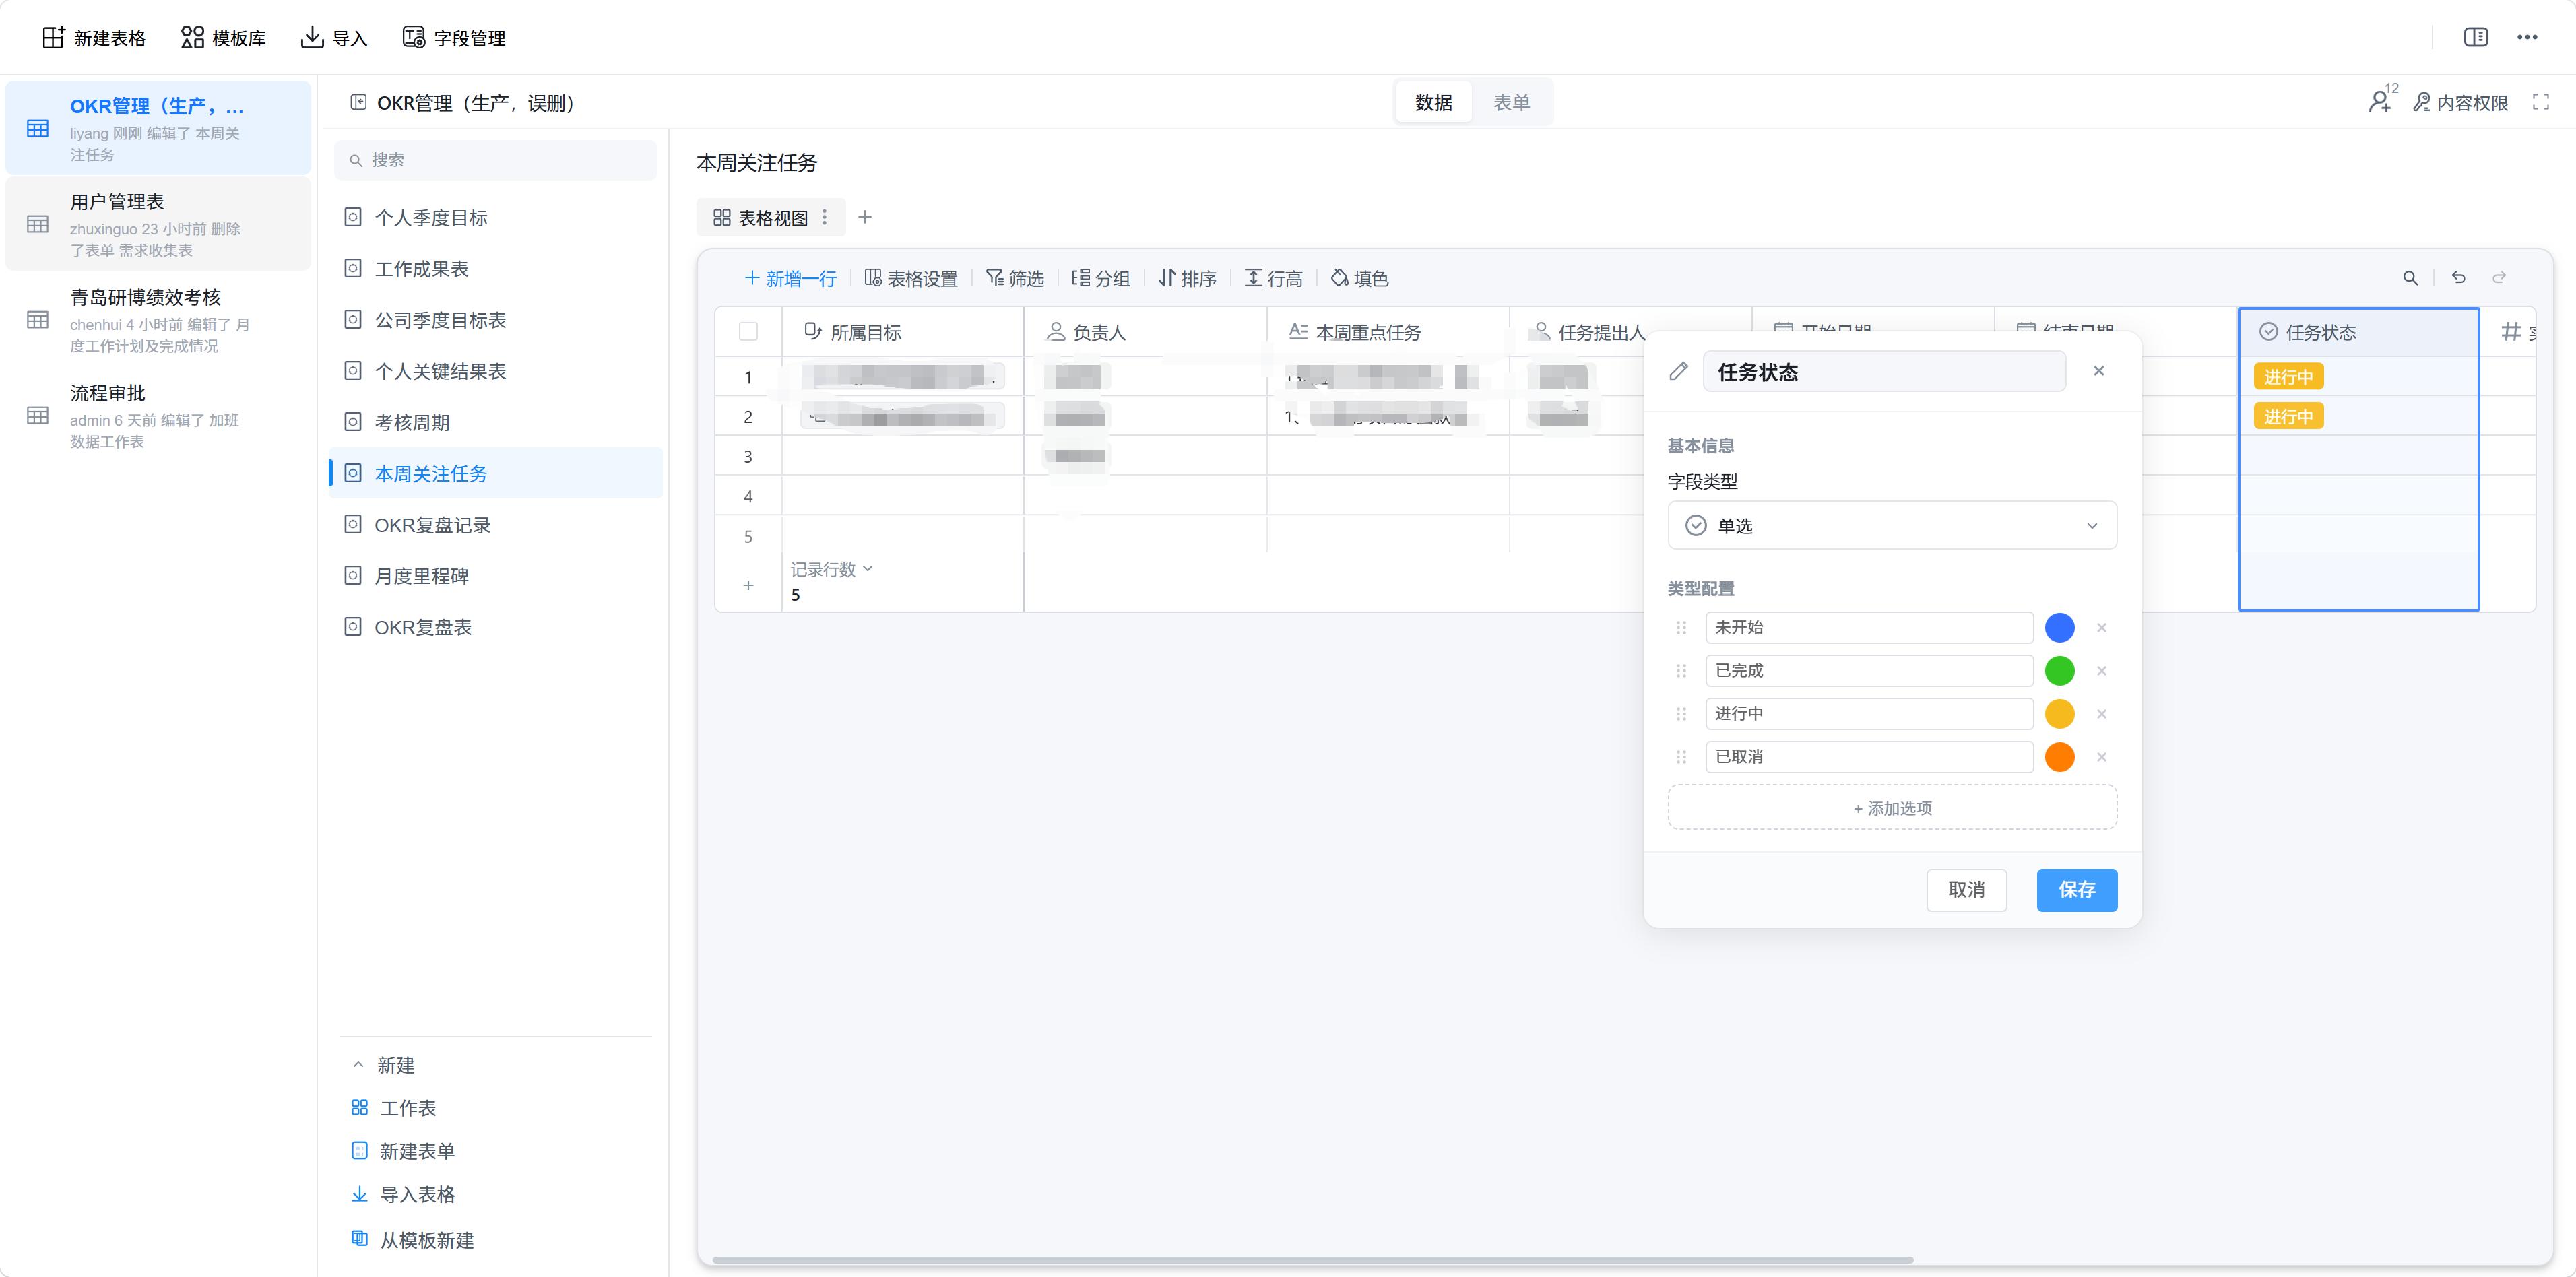
Task: Switch to the 数据 tab
Action: coord(1433,102)
